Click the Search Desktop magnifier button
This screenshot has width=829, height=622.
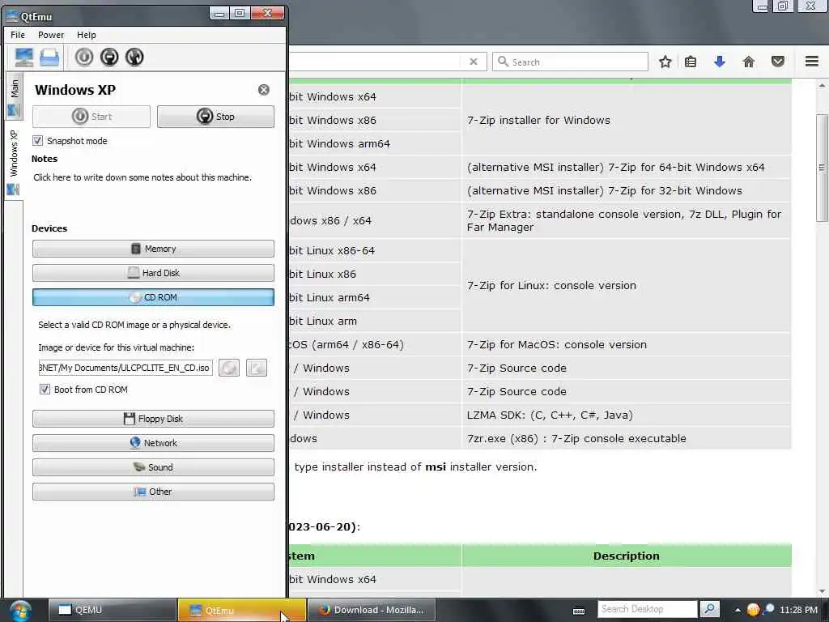coord(709,609)
